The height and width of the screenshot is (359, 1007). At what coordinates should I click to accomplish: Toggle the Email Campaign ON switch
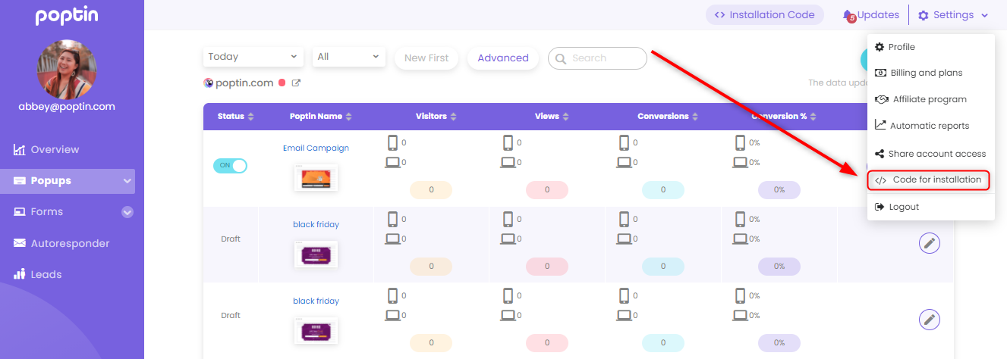point(230,165)
